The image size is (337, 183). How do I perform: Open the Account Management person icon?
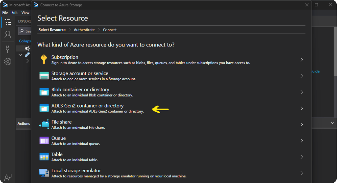click(x=8, y=34)
